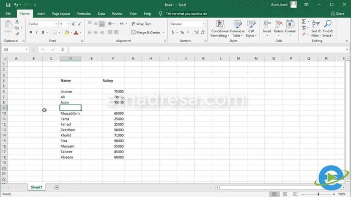Toggle underline formatting
The width and height of the screenshot is (351, 197).
coord(43,32)
